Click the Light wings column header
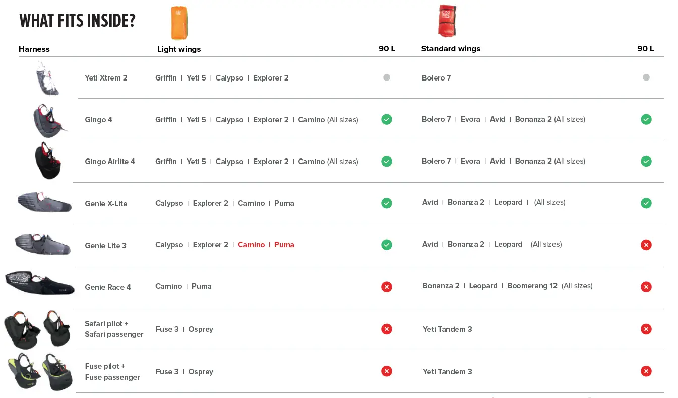 click(x=179, y=49)
